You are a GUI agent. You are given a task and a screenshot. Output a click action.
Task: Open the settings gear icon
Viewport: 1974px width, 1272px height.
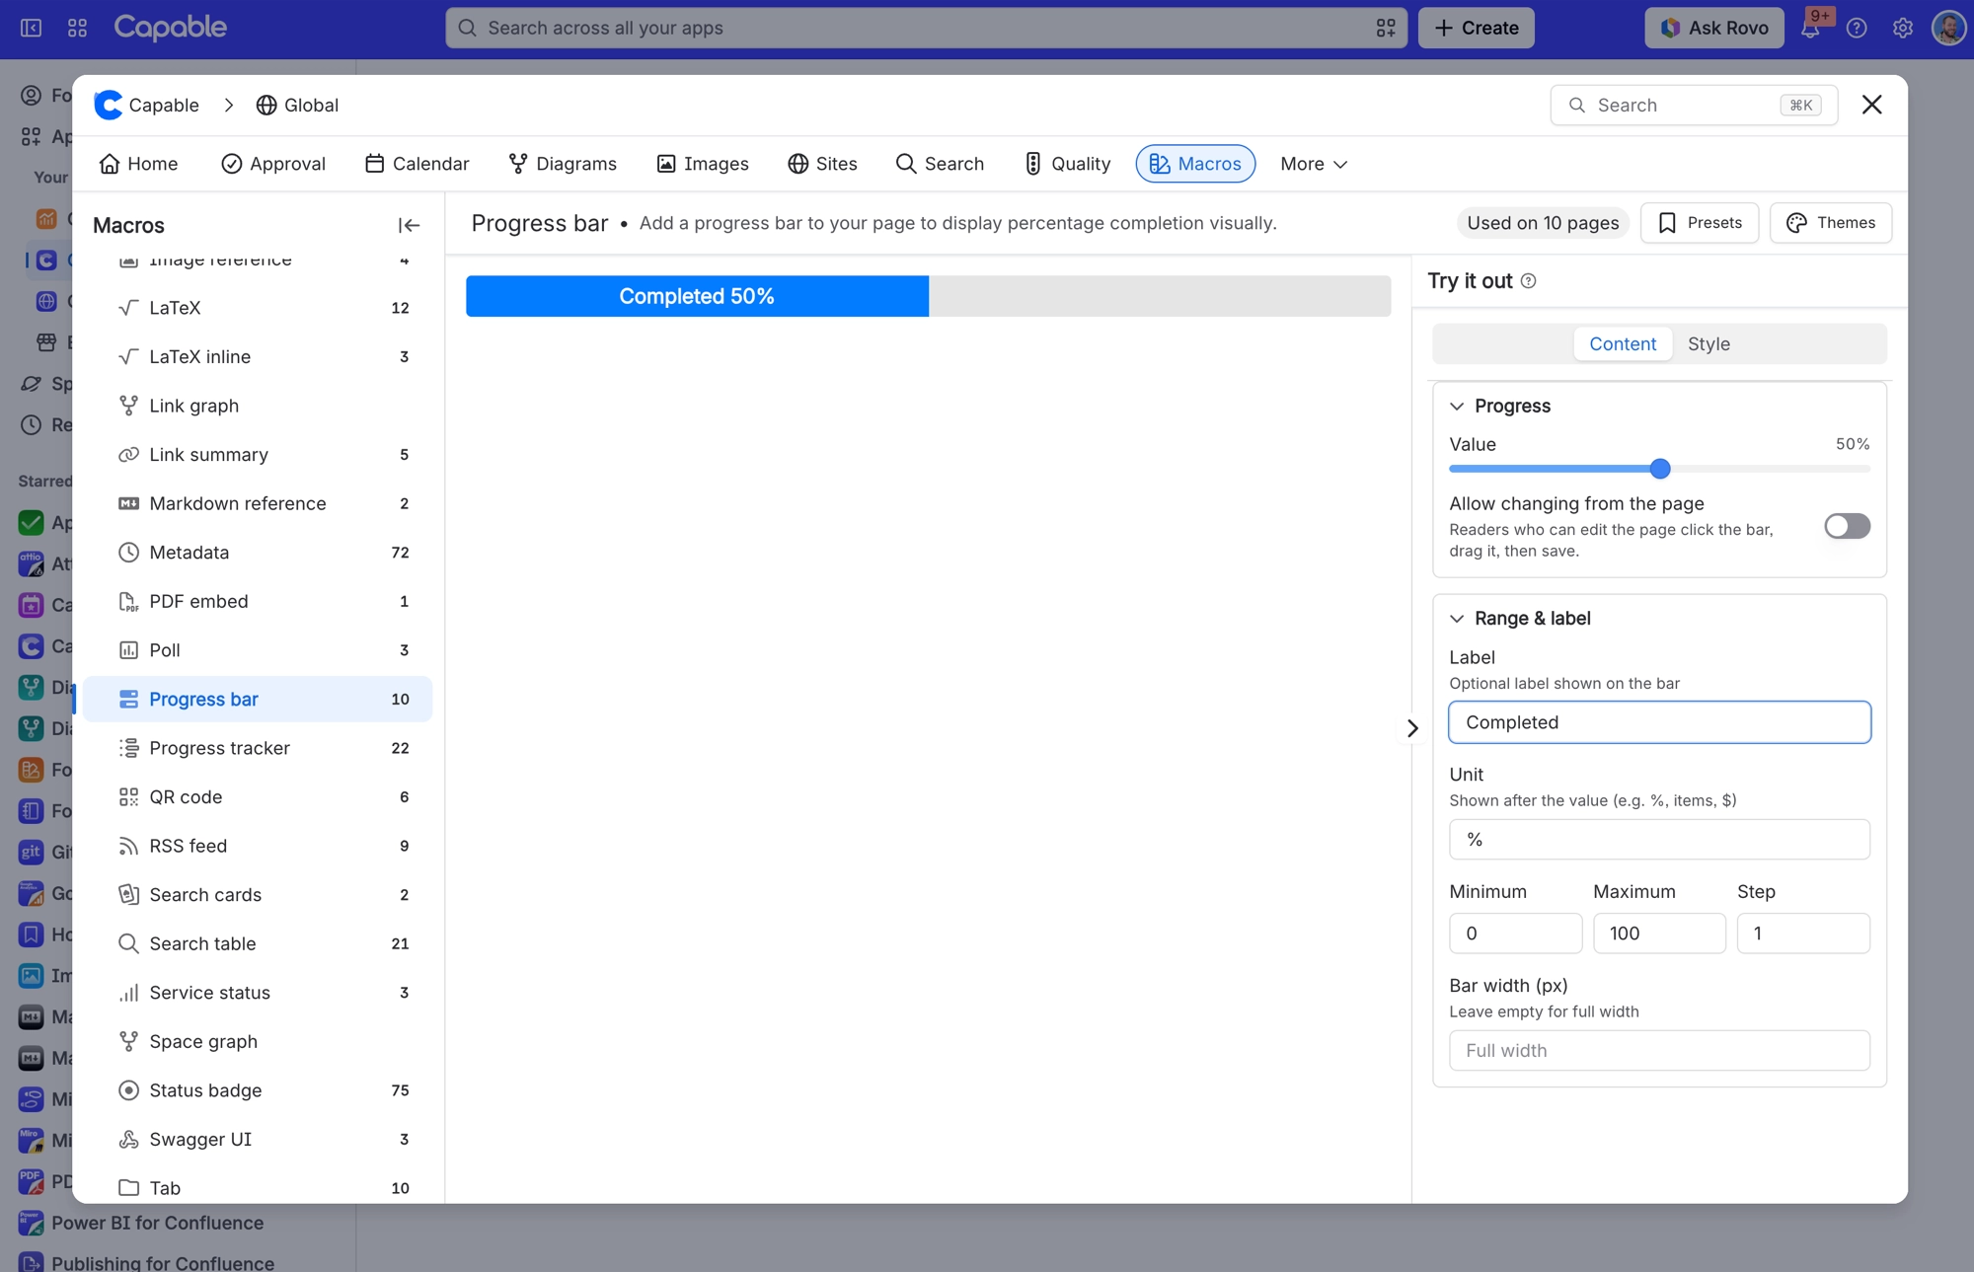click(x=1903, y=28)
